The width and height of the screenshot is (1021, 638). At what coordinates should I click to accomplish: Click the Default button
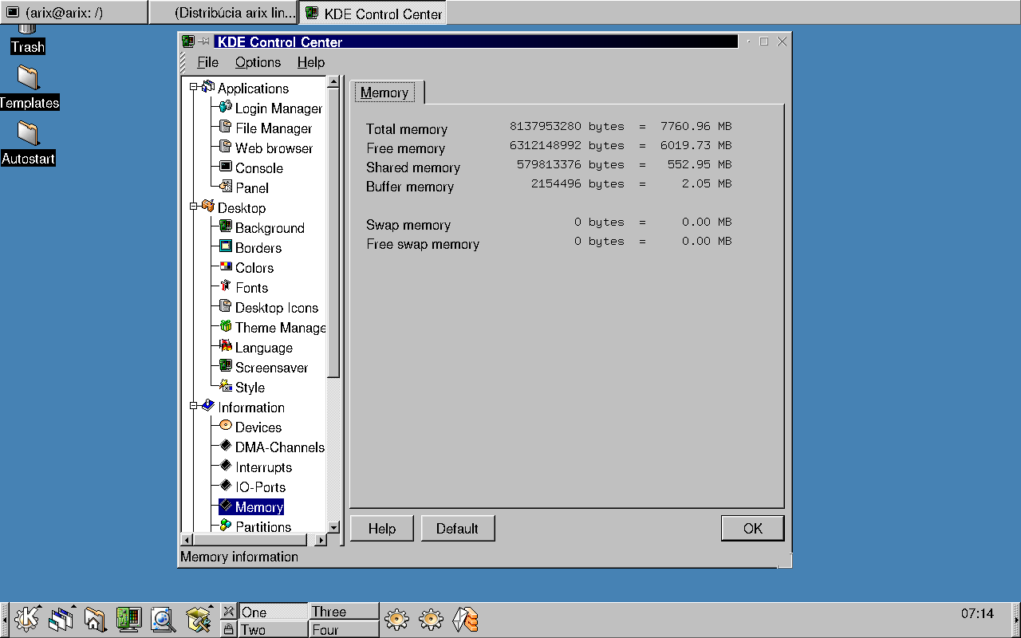(x=457, y=528)
